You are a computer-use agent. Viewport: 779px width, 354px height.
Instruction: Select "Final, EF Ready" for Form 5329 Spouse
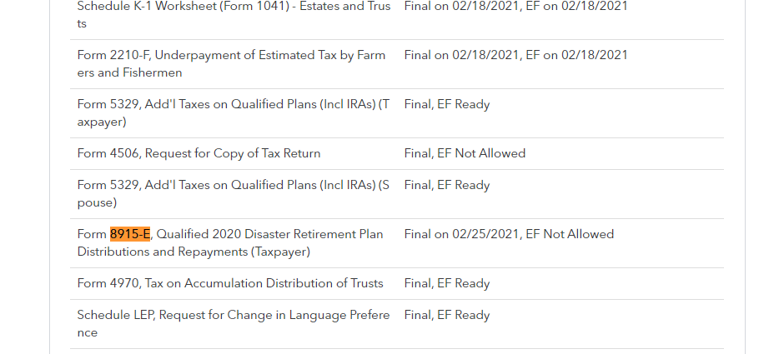tap(446, 185)
